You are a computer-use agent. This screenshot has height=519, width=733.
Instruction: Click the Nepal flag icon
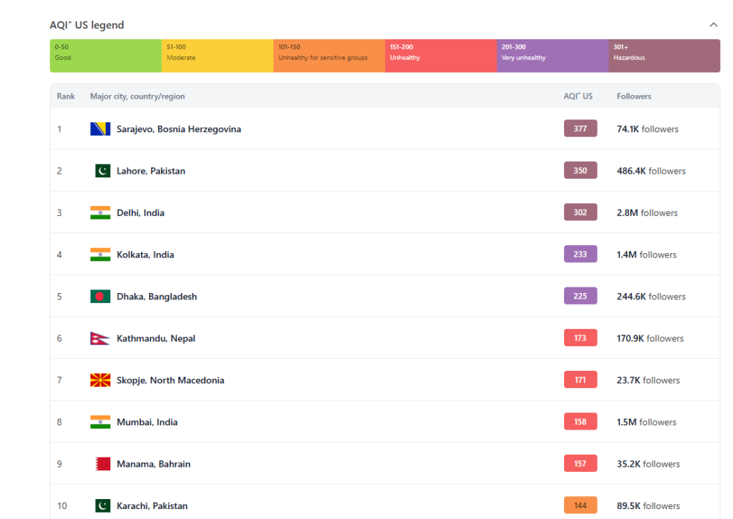coord(99,338)
